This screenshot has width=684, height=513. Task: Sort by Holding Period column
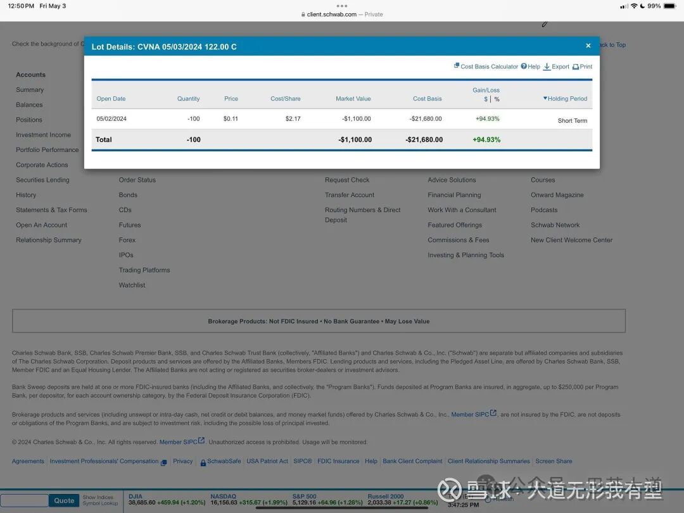565,99
